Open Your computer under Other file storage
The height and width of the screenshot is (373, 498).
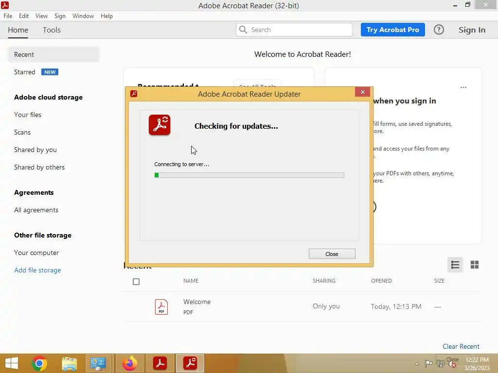[36, 253]
